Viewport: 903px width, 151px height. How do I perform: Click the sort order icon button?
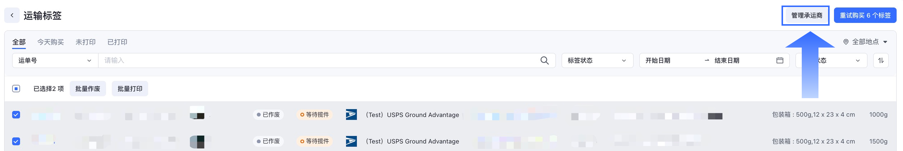(880, 61)
